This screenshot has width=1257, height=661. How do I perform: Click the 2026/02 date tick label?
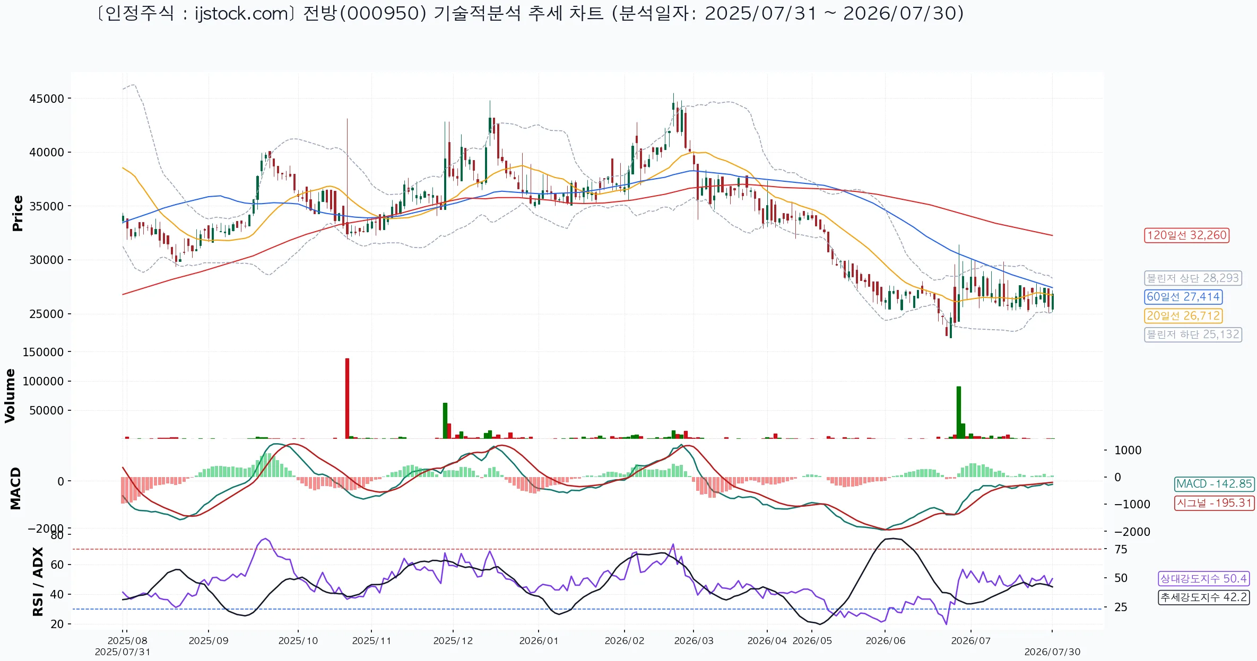(x=625, y=641)
